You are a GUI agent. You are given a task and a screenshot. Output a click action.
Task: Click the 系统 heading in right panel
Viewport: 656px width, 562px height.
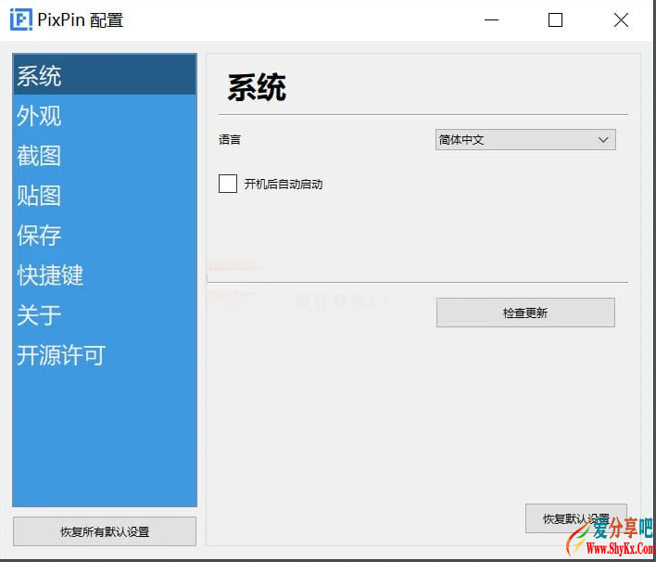pos(257,87)
